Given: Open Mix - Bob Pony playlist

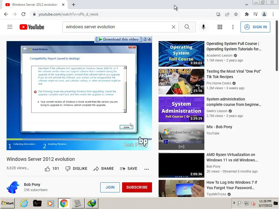Looking at the screenshot, I should 219,127.
